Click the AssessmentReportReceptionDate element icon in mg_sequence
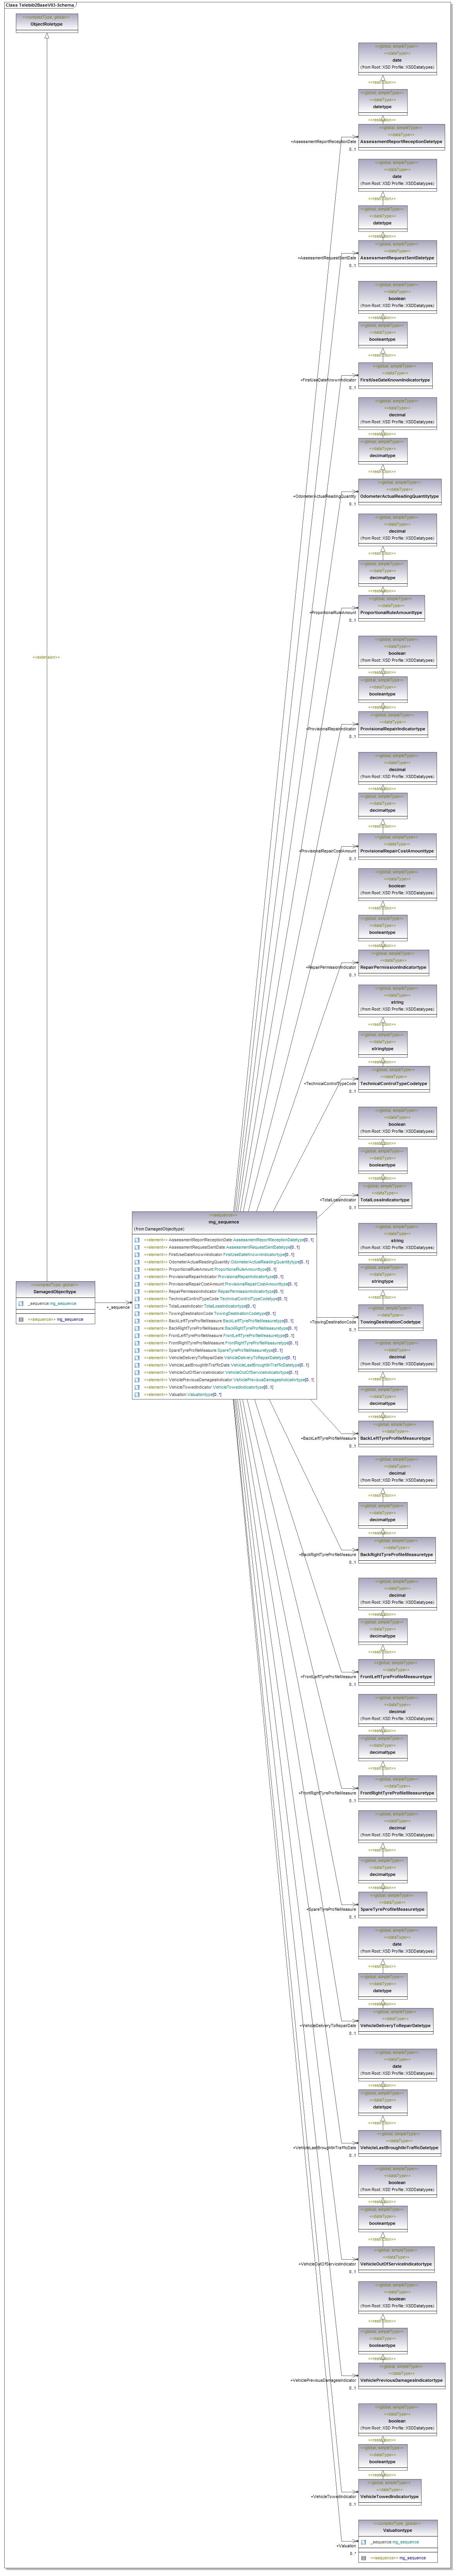This screenshot has width=461, height=2576. (x=137, y=1240)
